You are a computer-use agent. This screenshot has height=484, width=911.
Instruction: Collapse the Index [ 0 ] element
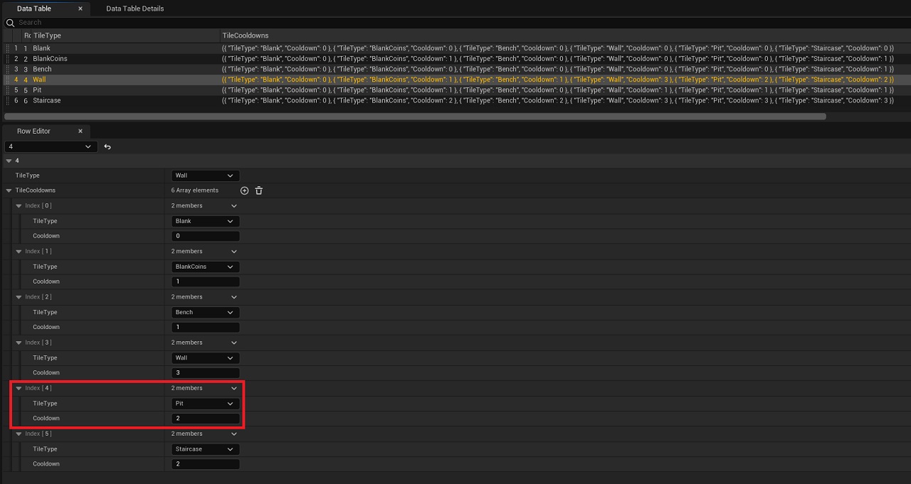click(19, 206)
